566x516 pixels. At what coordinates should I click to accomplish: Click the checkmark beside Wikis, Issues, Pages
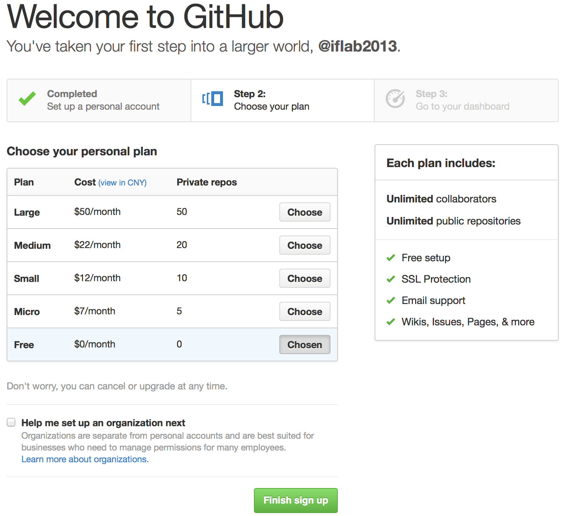click(x=391, y=322)
